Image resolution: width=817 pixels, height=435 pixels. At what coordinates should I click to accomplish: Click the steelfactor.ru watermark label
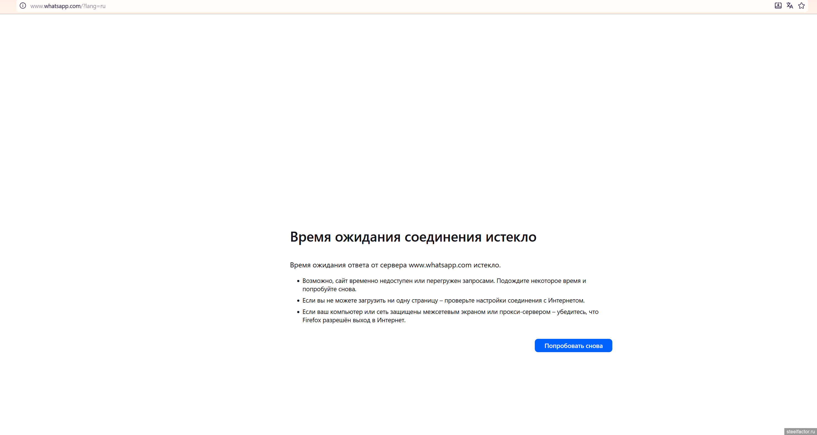[x=800, y=431]
